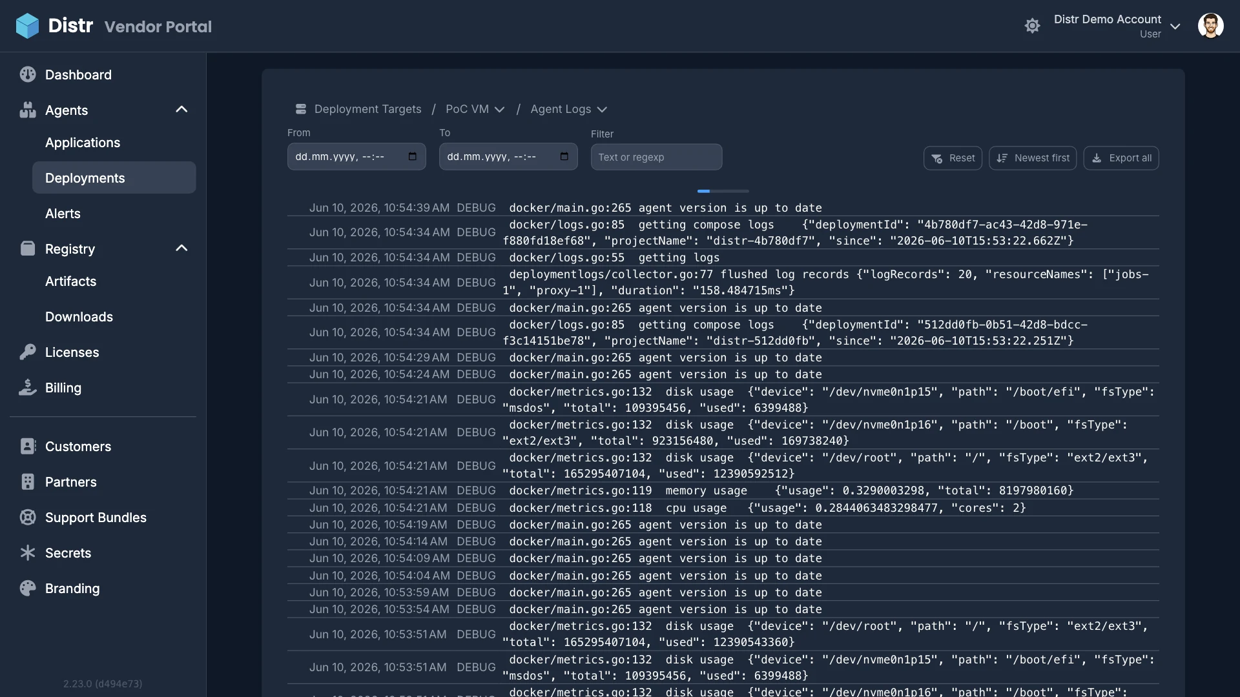1240x697 pixels.
Task: Toggle the light/dark theme sun icon
Action: 1032,26
